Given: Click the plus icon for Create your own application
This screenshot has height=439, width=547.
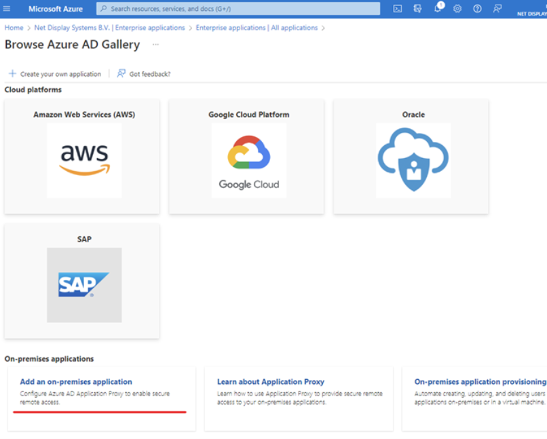Looking at the screenshot, I should [13, 73].
